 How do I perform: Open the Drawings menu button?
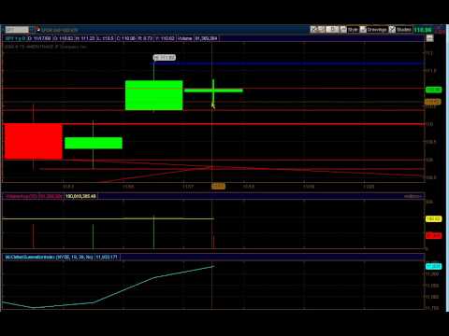(377, 30)
